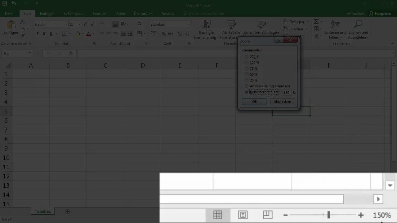397x223 pixels.
Task: Click the zoom slider handle in status bar
Action: pyautogui.click(x=328, y=215)
